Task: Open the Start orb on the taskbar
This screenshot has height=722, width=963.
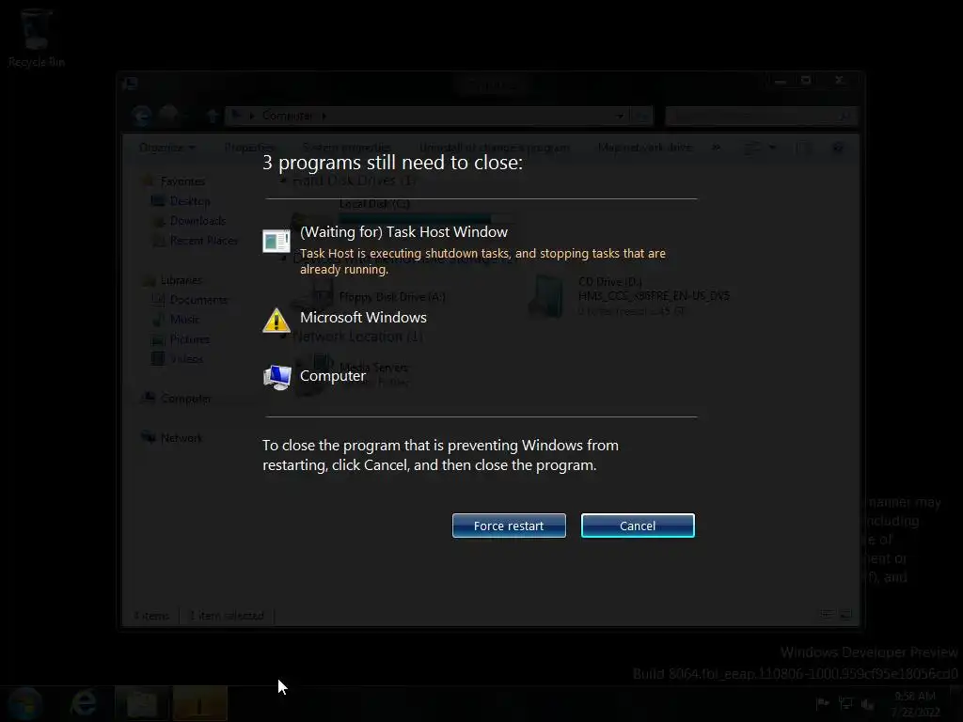Action: (24, 703)
